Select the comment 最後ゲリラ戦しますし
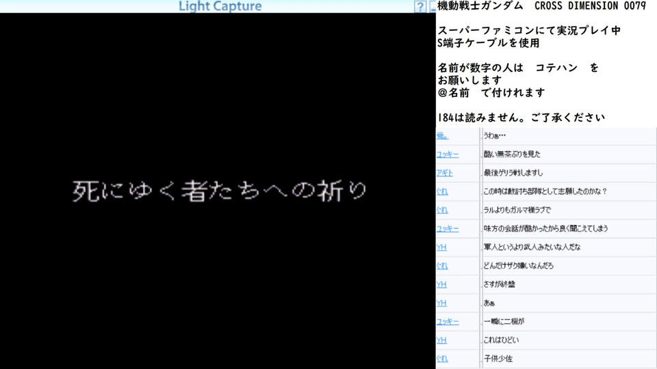657x369 pixels. pyautogui.click(x=513, y=173)
